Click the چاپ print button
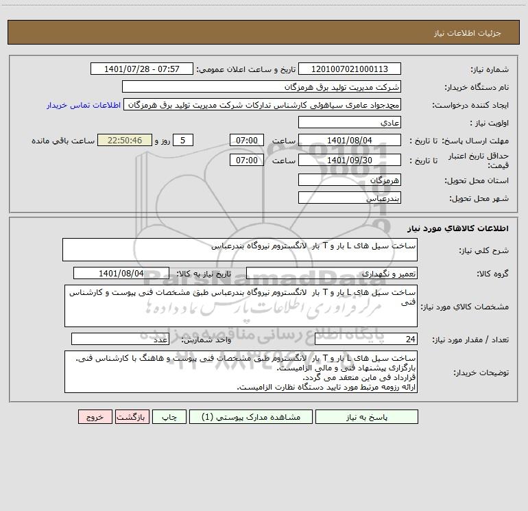This screenshot has width=528, height=511. coord(169,416)
